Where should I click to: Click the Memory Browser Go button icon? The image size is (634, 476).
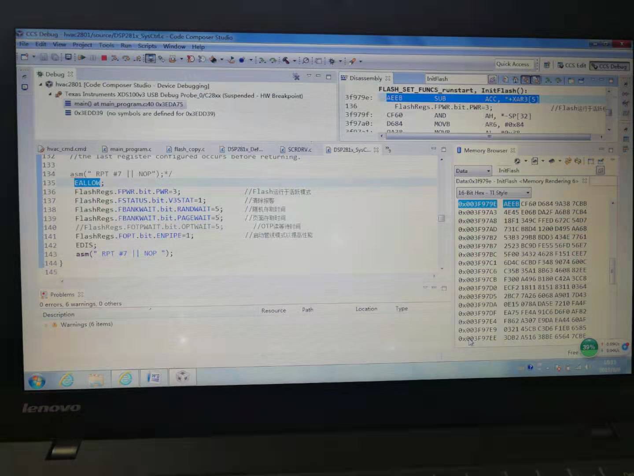[600, 171]
